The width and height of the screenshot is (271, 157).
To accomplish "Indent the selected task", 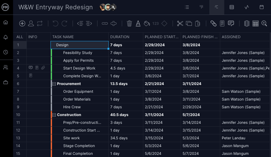I will pyautogui.click(x=89, y=23).
